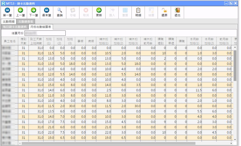The width and height of the screenshot is (241, 146).
Task: Click the 曠職遲到 column header
Action: 161,41
